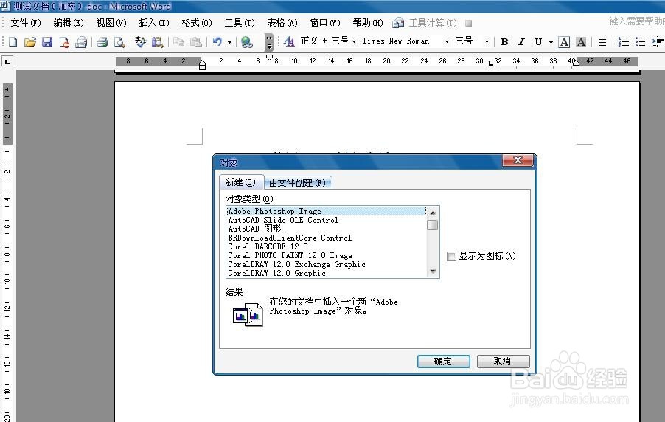Click the 取消 button
Viewport: 665px width, 422px height.
pyautogui.click(x=503, y=362)
